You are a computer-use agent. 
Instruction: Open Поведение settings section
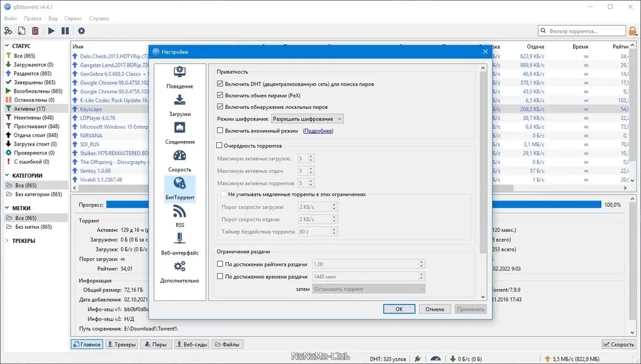(180, 78)
